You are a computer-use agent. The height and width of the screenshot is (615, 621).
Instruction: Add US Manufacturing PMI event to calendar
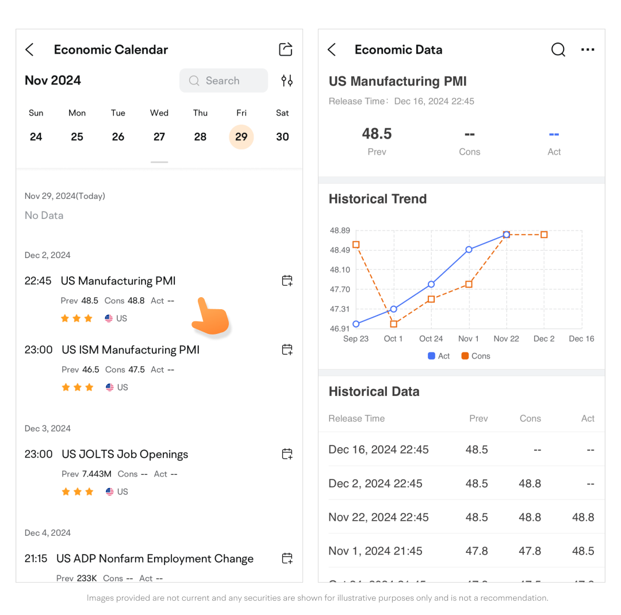[x=287, y=280]
